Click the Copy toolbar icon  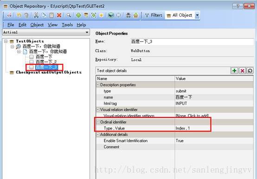click(x=44, y=15)
